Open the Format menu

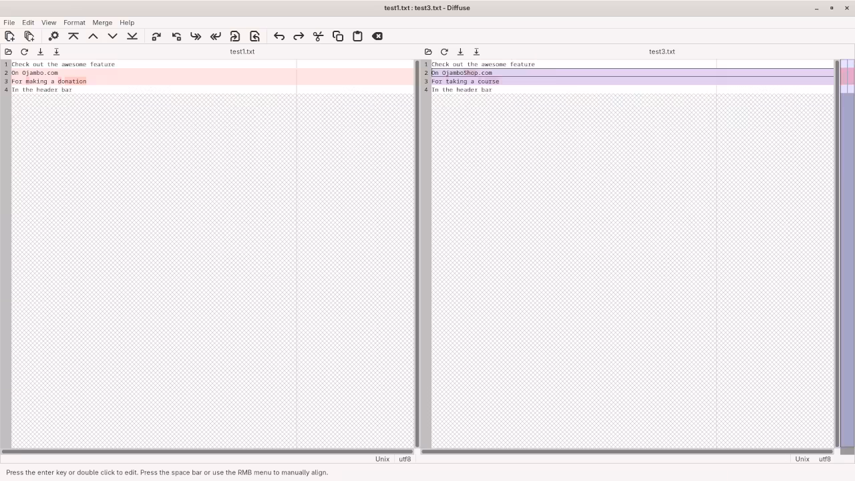(x=74, y=23)
